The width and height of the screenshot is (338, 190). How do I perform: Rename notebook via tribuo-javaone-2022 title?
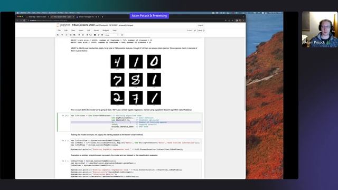(x=83, y=25)
